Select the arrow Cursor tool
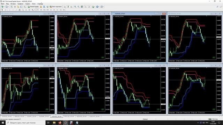Viewport: 223px width, 125px height. [2, 10]
